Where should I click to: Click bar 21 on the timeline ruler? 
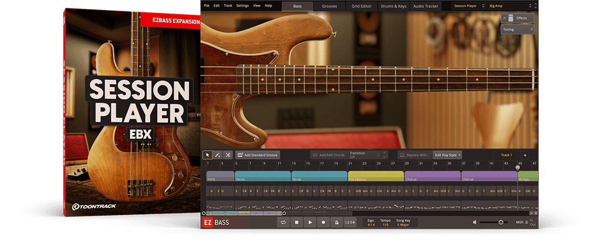350,164
